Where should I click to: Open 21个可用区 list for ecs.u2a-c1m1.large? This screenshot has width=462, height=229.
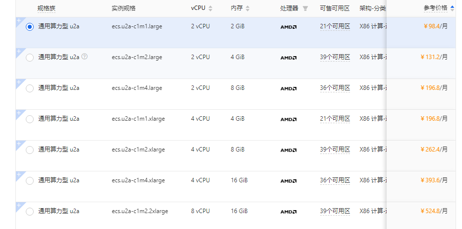335,26
